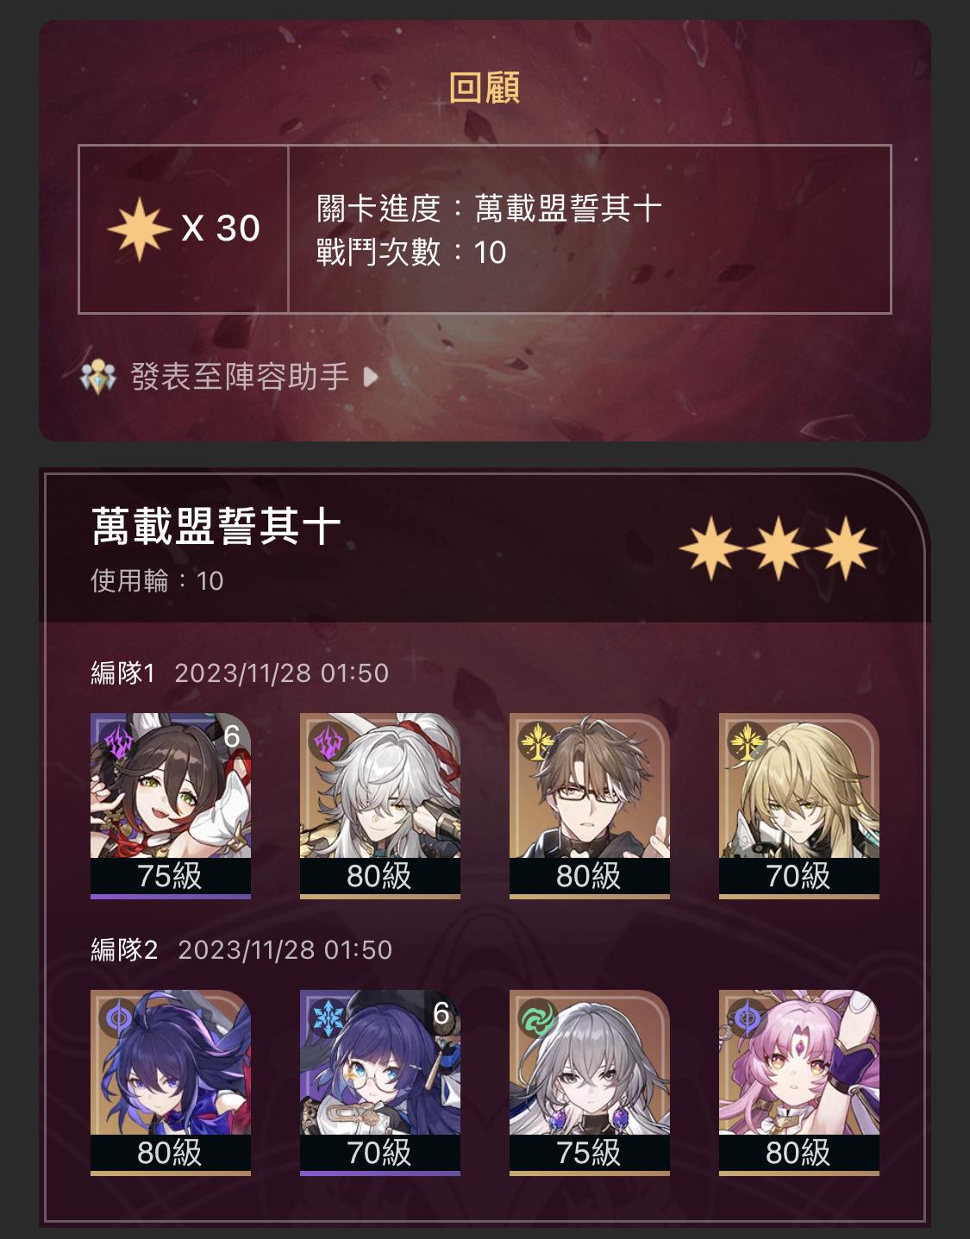Open 發表至陣容助手 link

pos(240,377)
